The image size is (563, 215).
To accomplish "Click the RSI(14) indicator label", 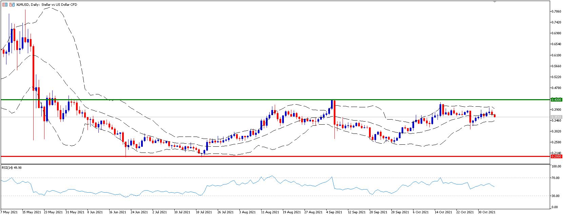I will pos(11,167).
